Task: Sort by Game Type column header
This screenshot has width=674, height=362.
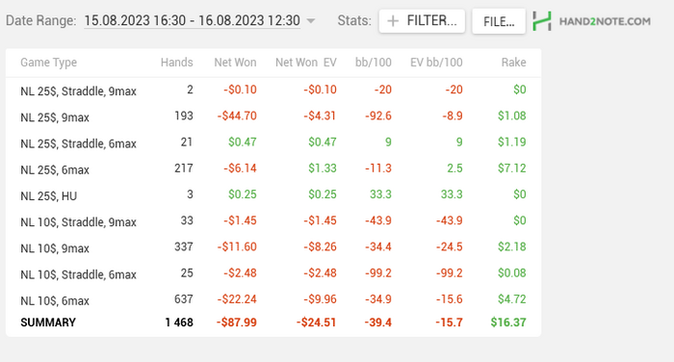Action: (x=48, y=63)
